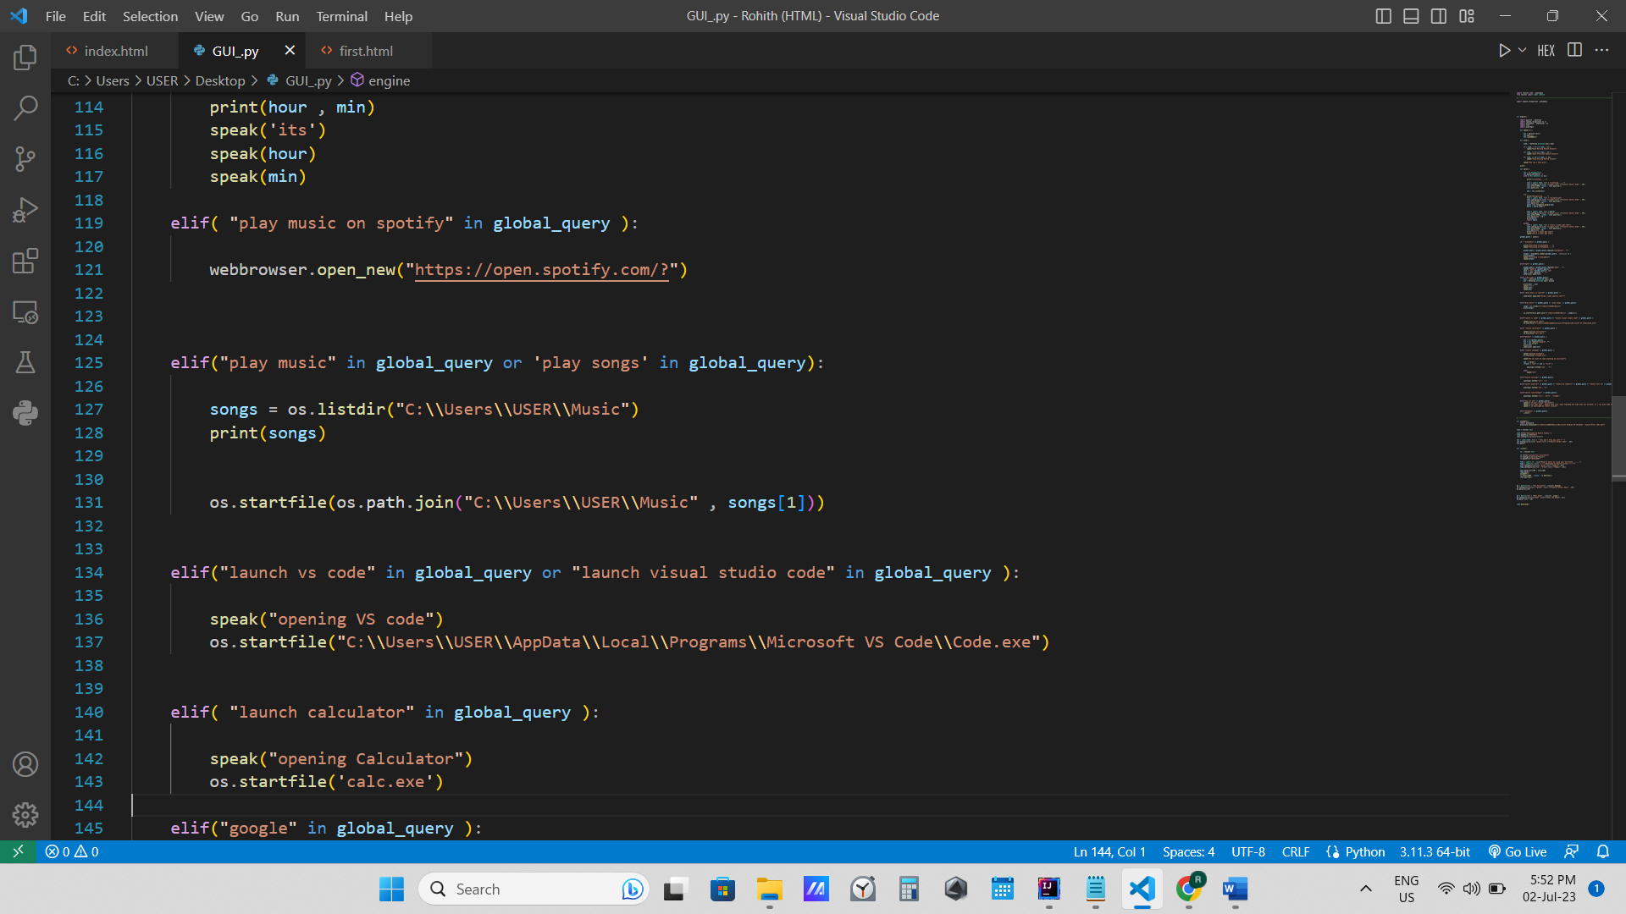Toggle the bottom panel layout button
Viewport: 1626px width, 914px height.
1411,16
